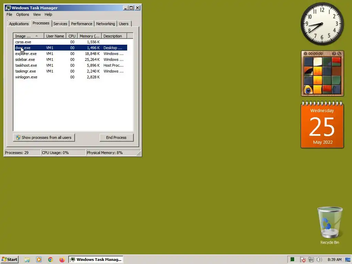Select the sidebar.exe process

(x=71, y=59)
